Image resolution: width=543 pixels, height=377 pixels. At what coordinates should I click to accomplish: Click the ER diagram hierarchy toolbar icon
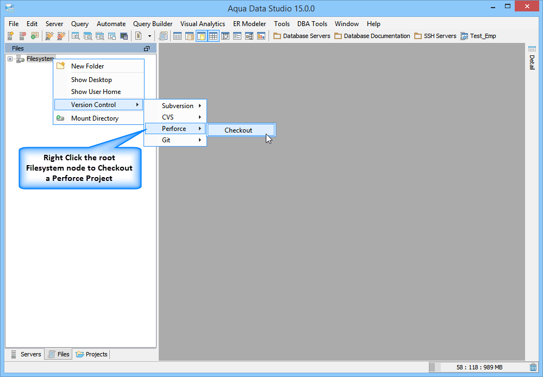click(x=249, y=36)
